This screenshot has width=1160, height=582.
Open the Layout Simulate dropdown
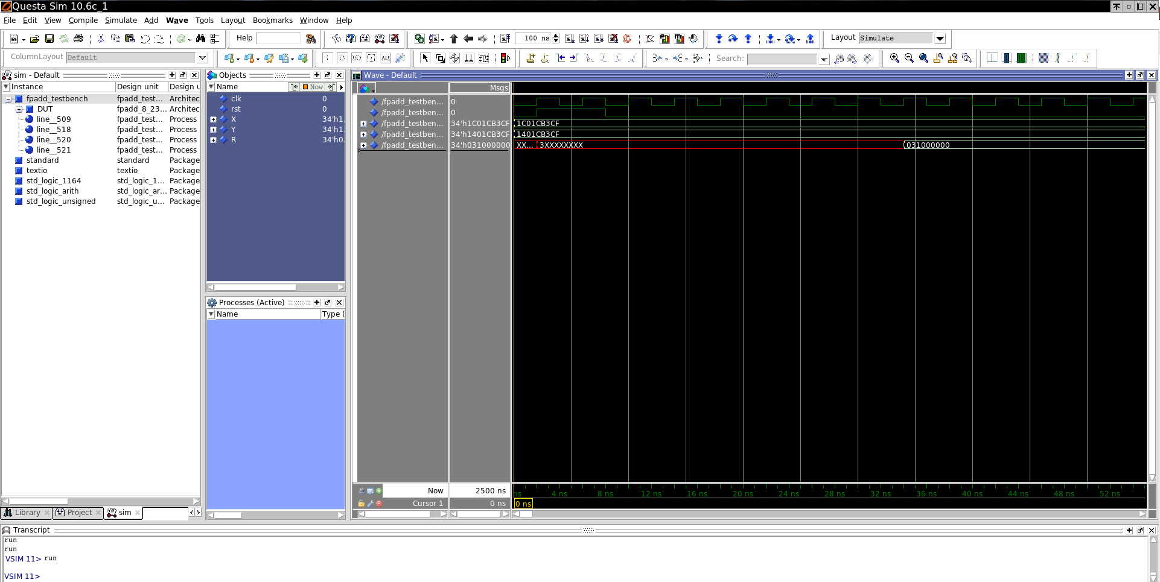tap(940, 38)
